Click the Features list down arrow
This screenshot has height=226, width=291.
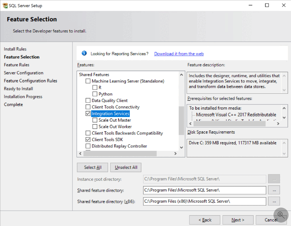click(182, 147)
